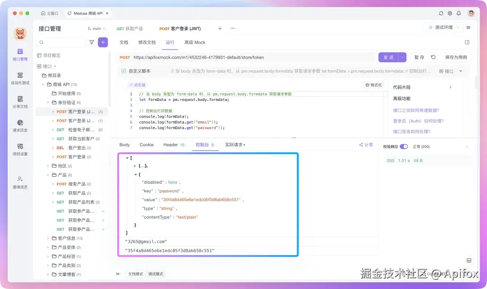Screen dimensions: 487x289
Task: Open the Header response tab
Action: (174, 145)
